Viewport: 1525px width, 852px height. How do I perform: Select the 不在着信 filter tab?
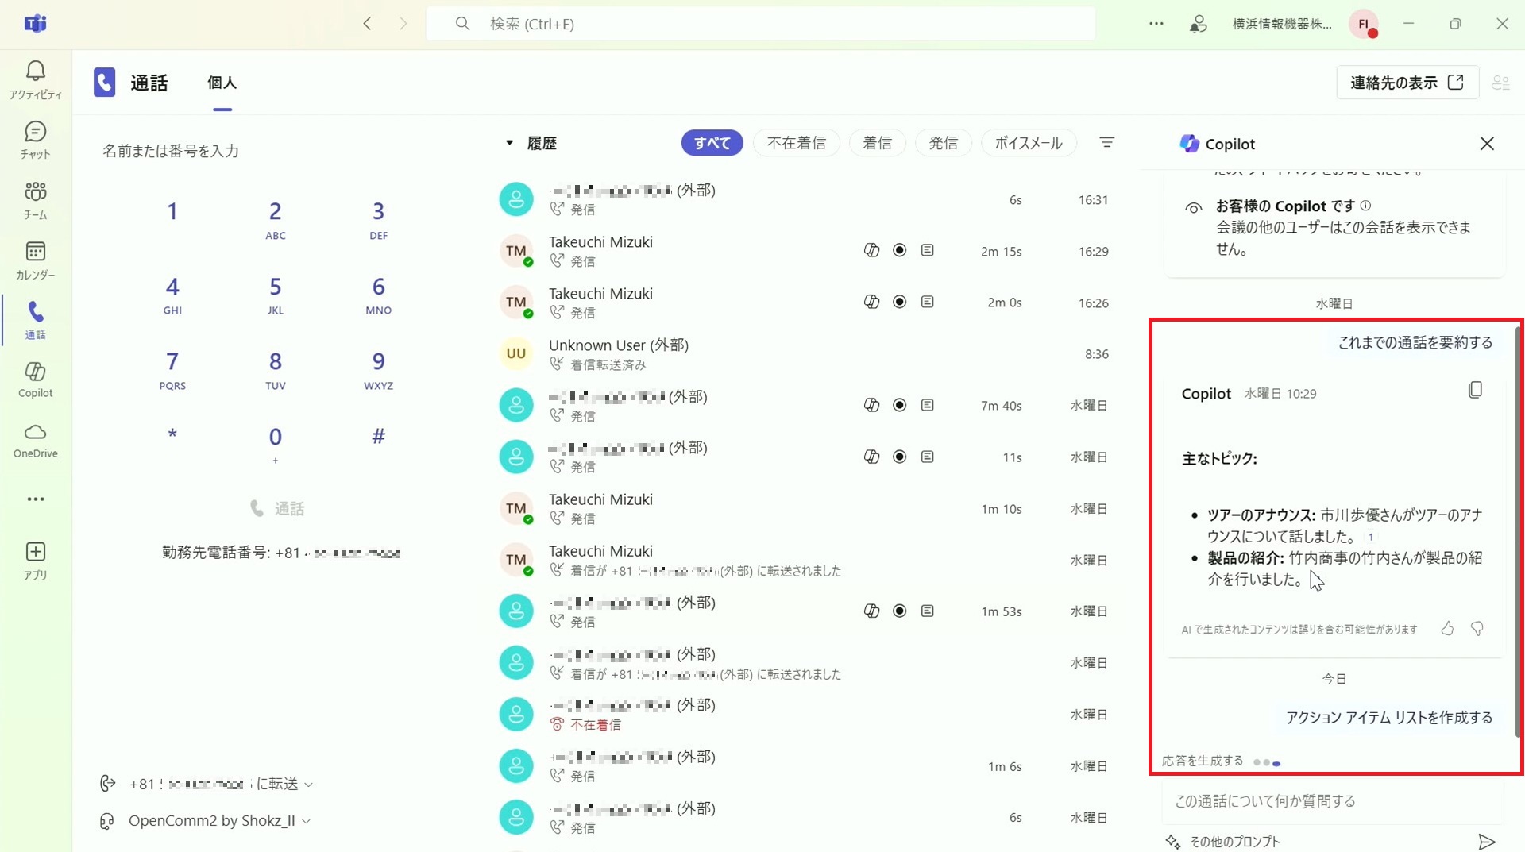(x=796, y=143)
